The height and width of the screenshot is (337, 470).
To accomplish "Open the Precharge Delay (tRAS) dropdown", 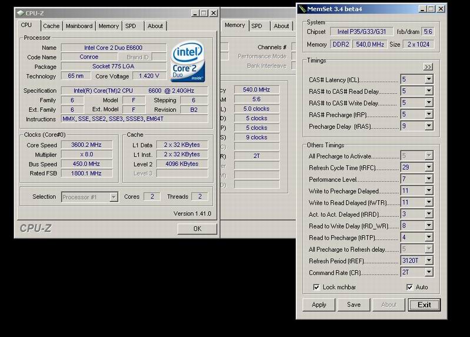I will pyautogui.click(x=429, y=126).
